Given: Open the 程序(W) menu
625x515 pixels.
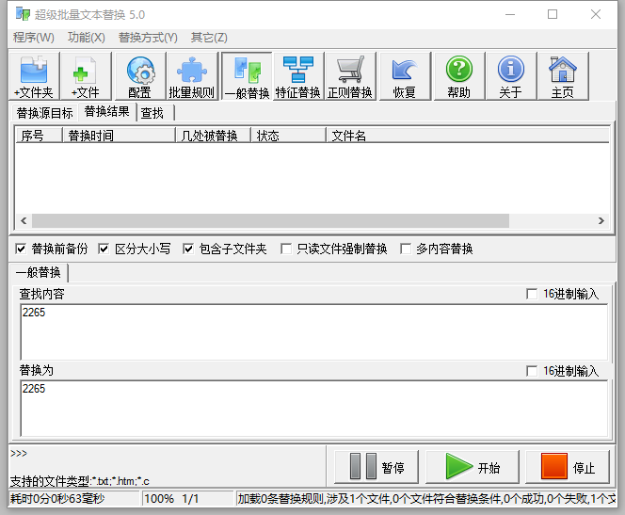Looking at the screenshot, I should pos(33,37).
